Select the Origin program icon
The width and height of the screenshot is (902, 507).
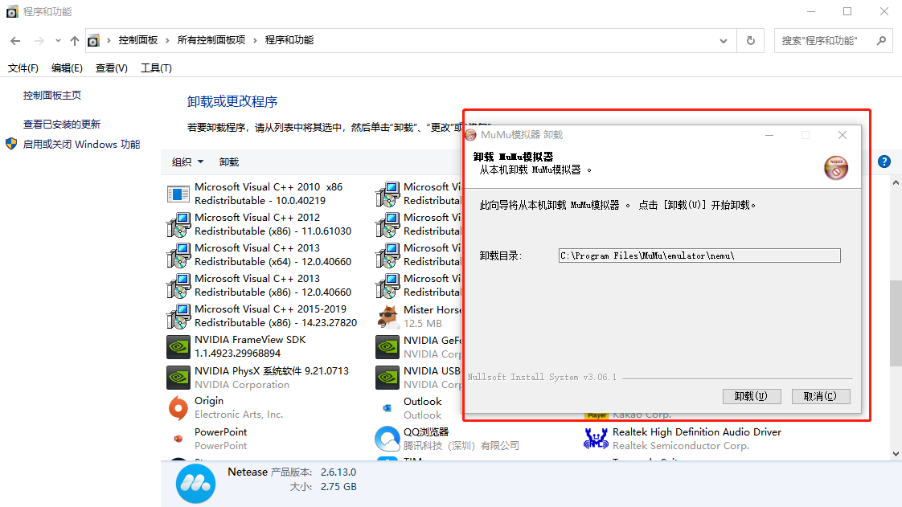click(x=178, y=407)
